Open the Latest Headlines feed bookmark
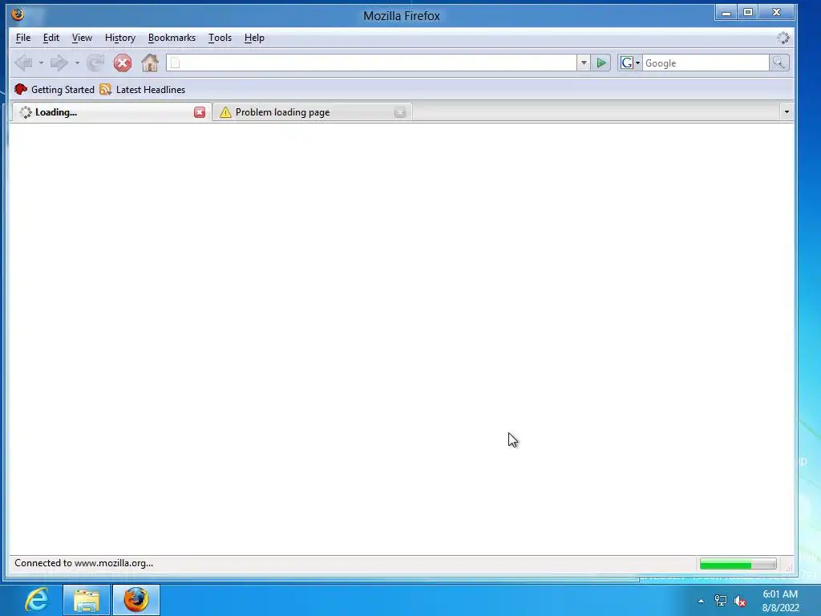The height and width of the screenshot is (616, 821). (x=143, y=90)
